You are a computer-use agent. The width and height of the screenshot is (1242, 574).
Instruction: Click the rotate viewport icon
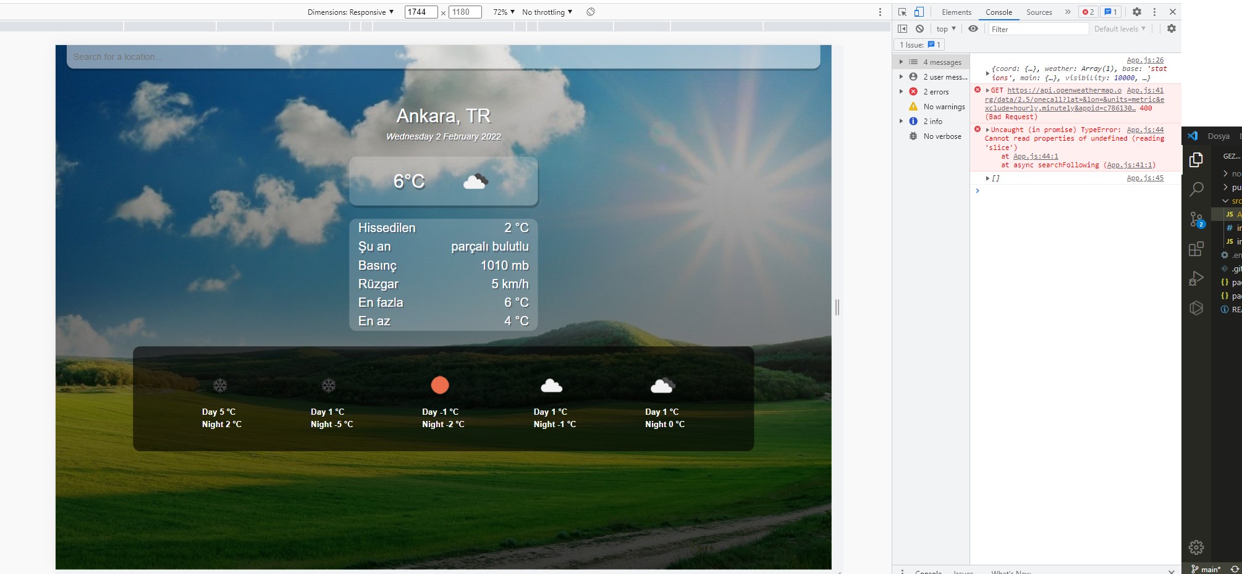[591, 12]
